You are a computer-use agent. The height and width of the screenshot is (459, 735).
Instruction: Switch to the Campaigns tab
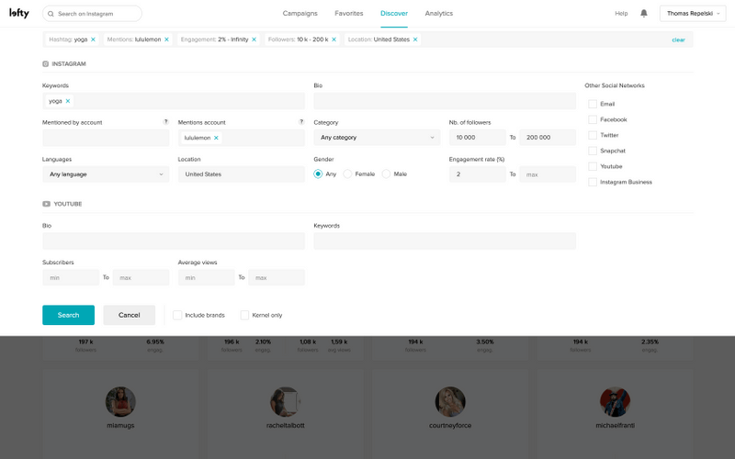[x=300, y=14]
